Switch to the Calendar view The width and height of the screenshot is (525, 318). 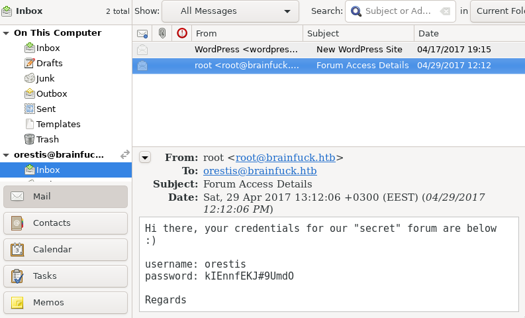(x=66, y=250)
